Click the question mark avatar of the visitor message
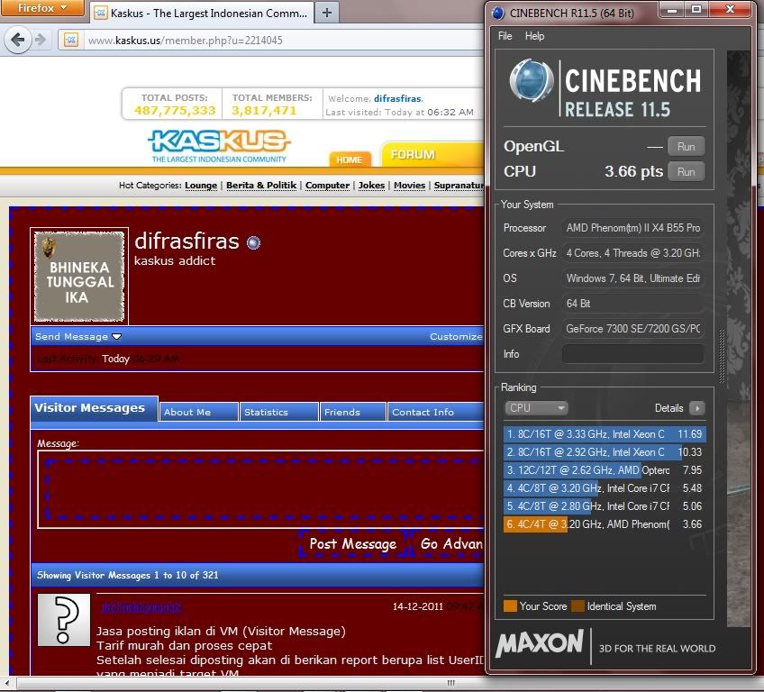This screenshot has width=764, height=692. (x=64, y=619)
